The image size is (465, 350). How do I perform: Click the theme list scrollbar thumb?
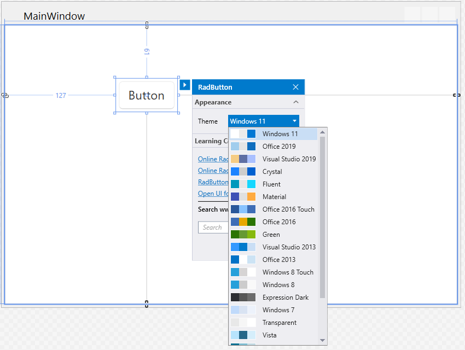click(x=323, y=217)
